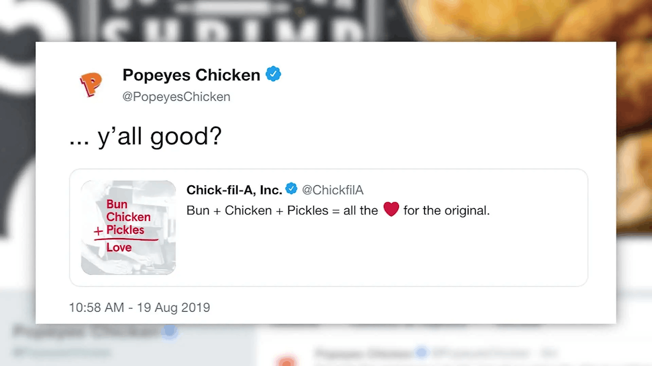Click the "... y'all good?" tweet text
This screenshot has height=366, width=652.
(145, 136)
